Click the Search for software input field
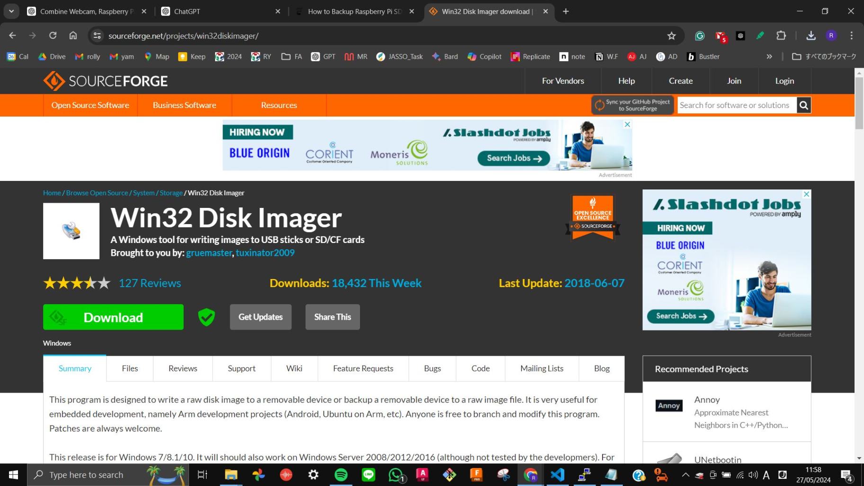The image size is (864, 486). tap(737, 105)
